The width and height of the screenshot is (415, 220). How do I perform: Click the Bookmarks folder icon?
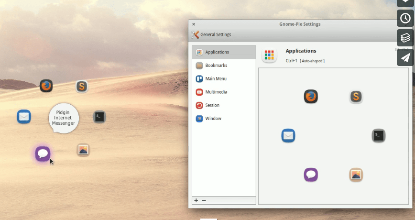tap(199, 66)
